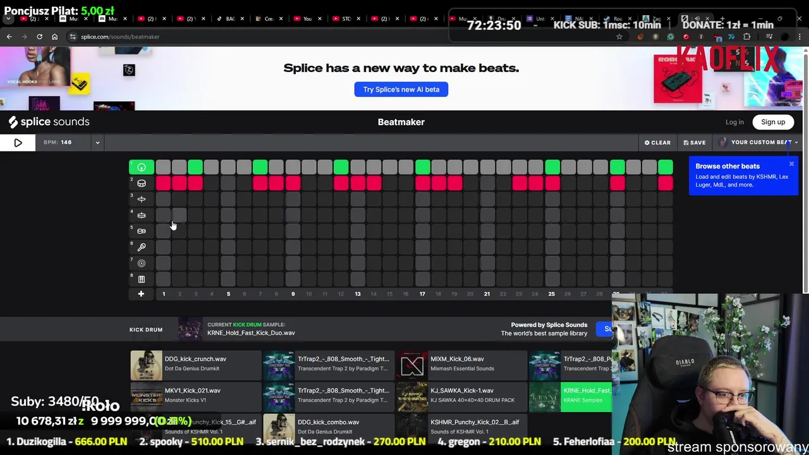Click the KICK DRUM track label
The height and width of the screenshot is (455, 809).
pyautogui.click(x=146, y=330)
